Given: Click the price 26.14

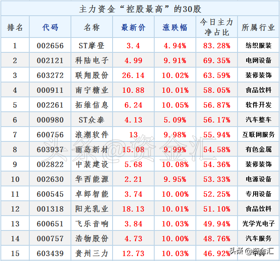Looking at the screenshot, I should [133, 75].
